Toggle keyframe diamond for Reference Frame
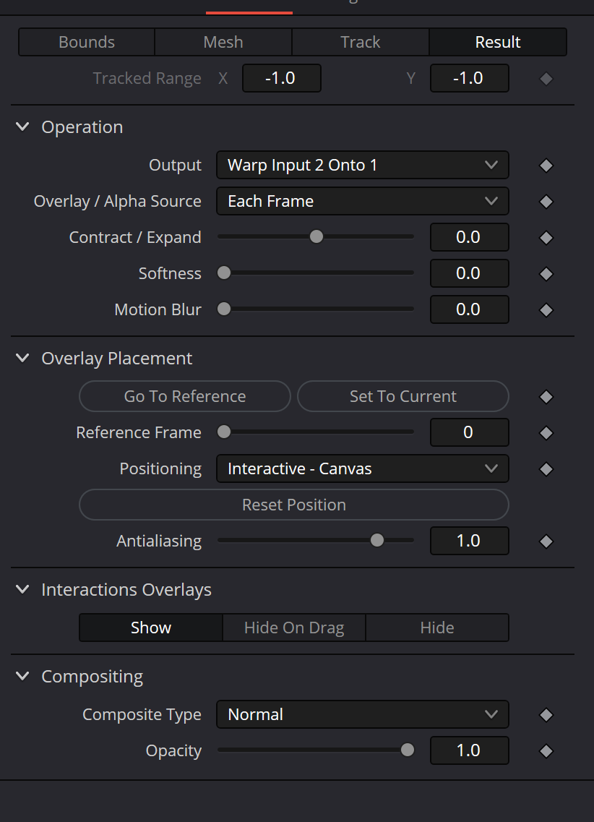Image resolution: width=594 pixels, height=822 pixels. [546, 433]
